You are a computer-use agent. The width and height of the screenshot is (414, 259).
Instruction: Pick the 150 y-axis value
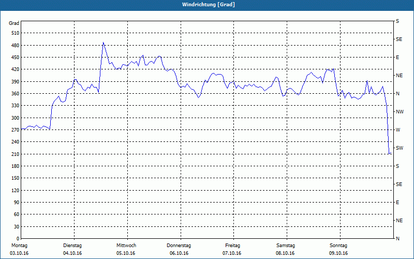click(x=16, y=178)
